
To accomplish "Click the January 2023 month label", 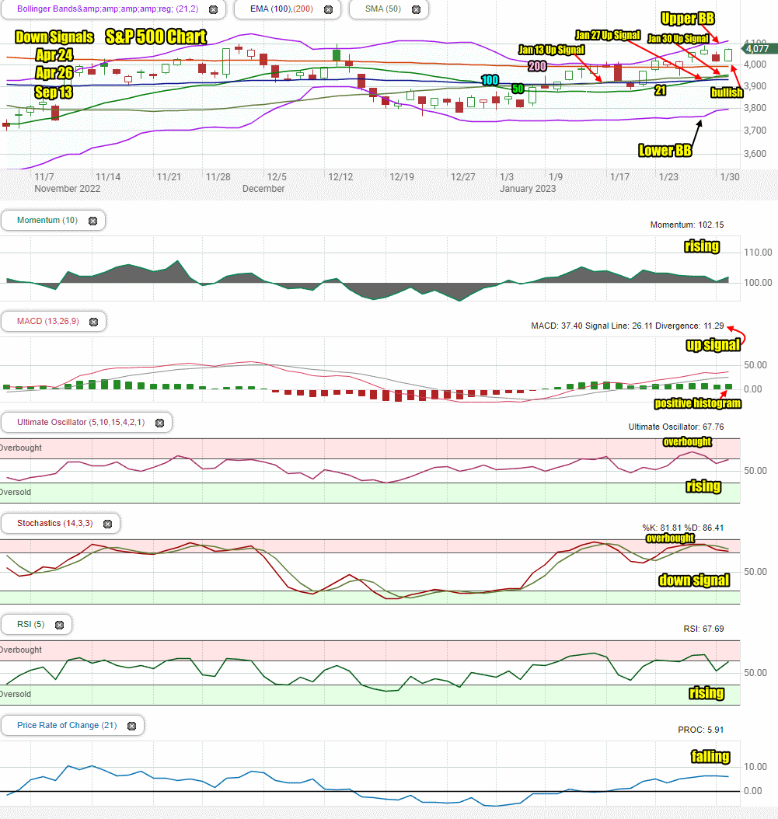I will click(x=528, y=189).
